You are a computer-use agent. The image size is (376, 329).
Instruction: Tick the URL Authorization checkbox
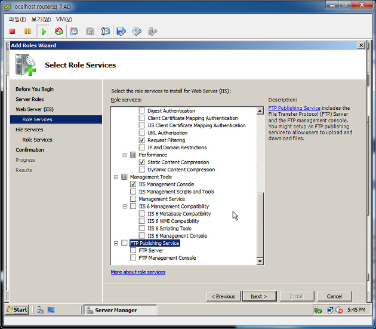(141, 133)
